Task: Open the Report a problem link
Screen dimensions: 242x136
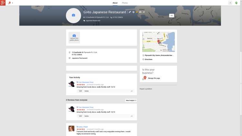Action: click(x=146, y=89)
